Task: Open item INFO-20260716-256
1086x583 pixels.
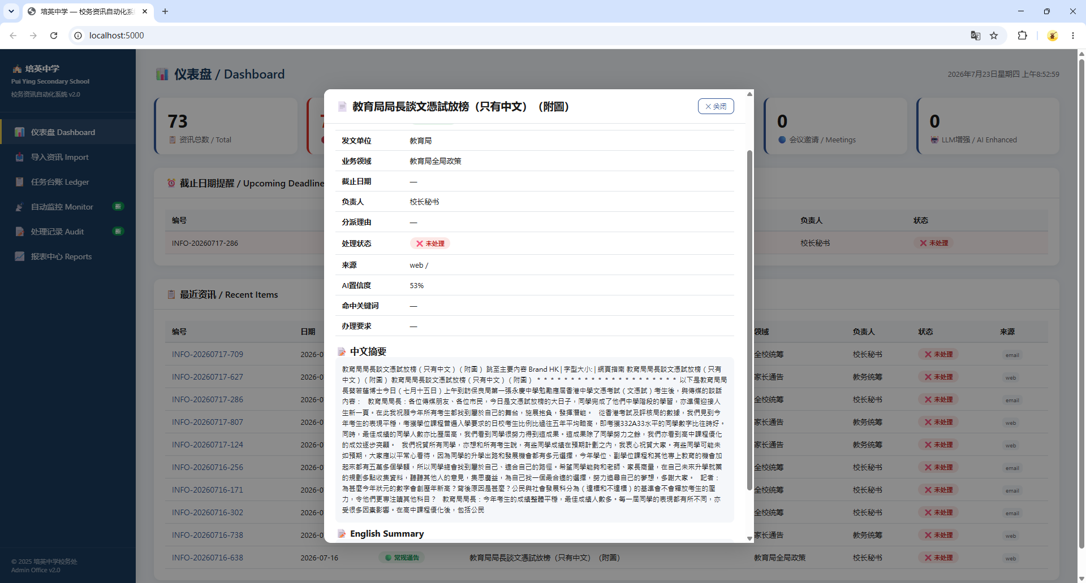Action: (x=208, y=467)
